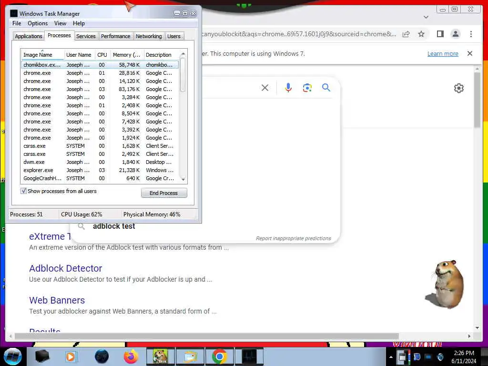Viewport: 488px width, 366px height.
Task: Toggle Chrome side panel icon
Action: (x=440, y=34)
